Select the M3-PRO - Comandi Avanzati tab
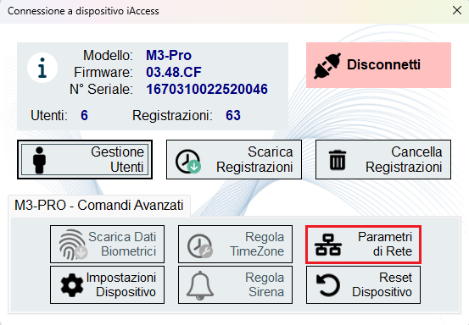This screenshot has width=469, height=325. 99,206
